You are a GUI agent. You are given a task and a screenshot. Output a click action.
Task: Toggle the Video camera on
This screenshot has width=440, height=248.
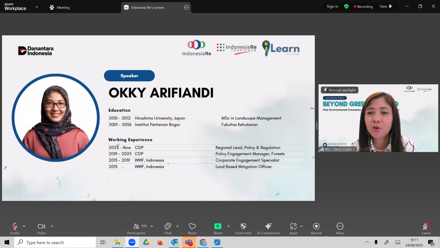click(42, 226)
